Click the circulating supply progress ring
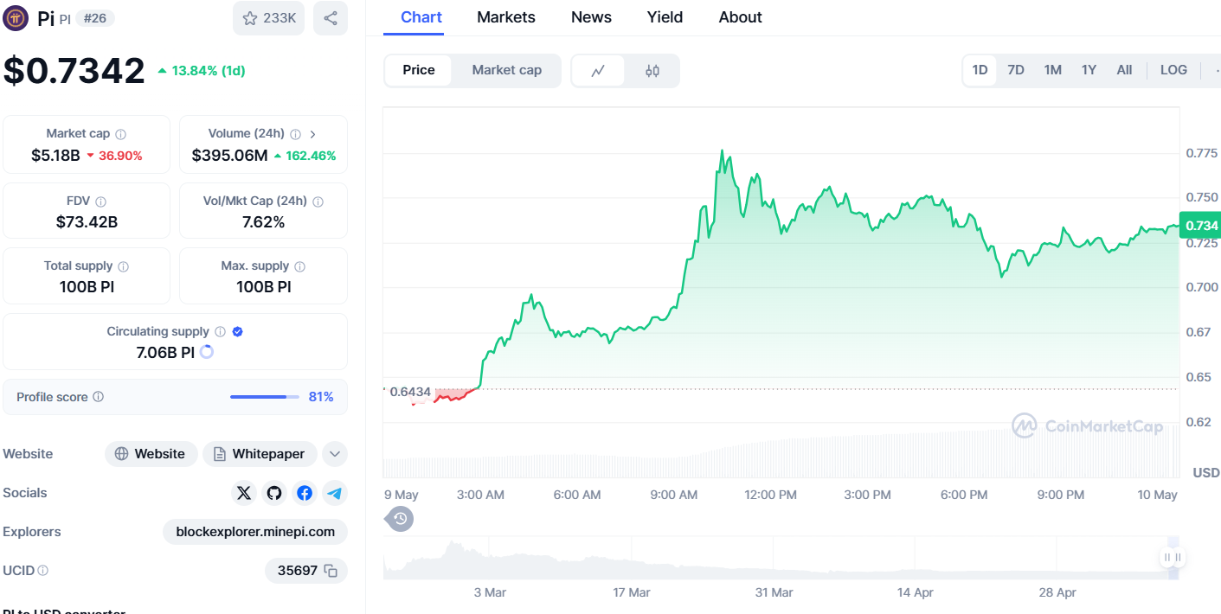The height and width of the screenshot is (614, 1221). pos(207,352)
